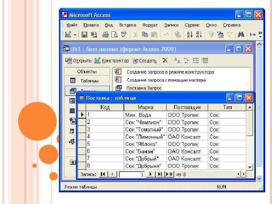Click the Undo toolbar icon
The width and height of the screenshot is (272, 204).
(x=166, y=35)
